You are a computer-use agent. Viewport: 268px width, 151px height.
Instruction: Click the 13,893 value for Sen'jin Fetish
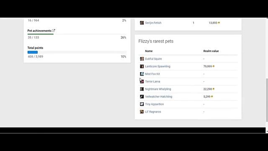tap(213, 23)
